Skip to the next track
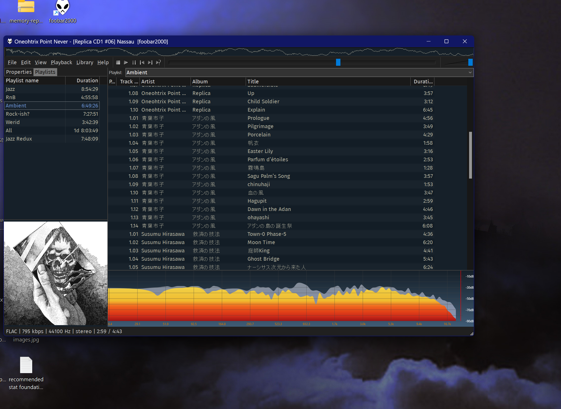Screen dimensions: 561x409 click(x=150, y=62)
